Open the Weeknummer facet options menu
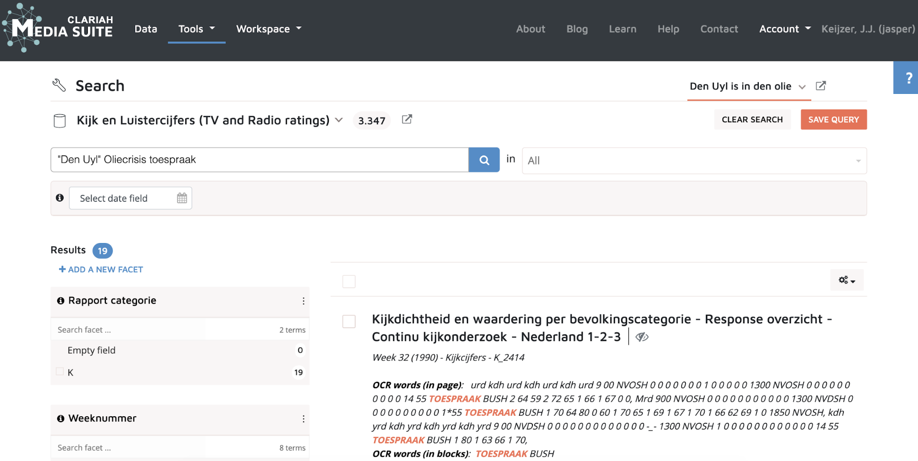 coord(303,419)
